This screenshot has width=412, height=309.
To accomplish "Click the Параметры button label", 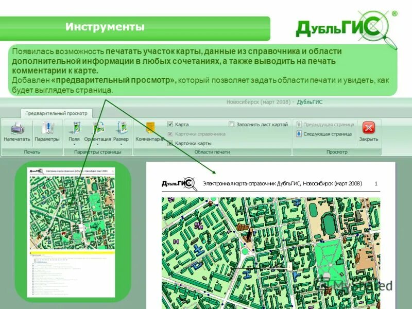I will (x=47, y=139).
